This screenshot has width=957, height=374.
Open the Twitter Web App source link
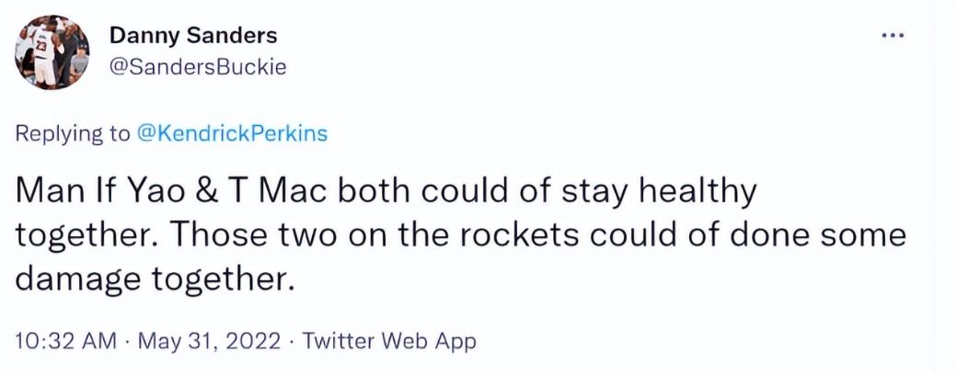tap(389, 342)
